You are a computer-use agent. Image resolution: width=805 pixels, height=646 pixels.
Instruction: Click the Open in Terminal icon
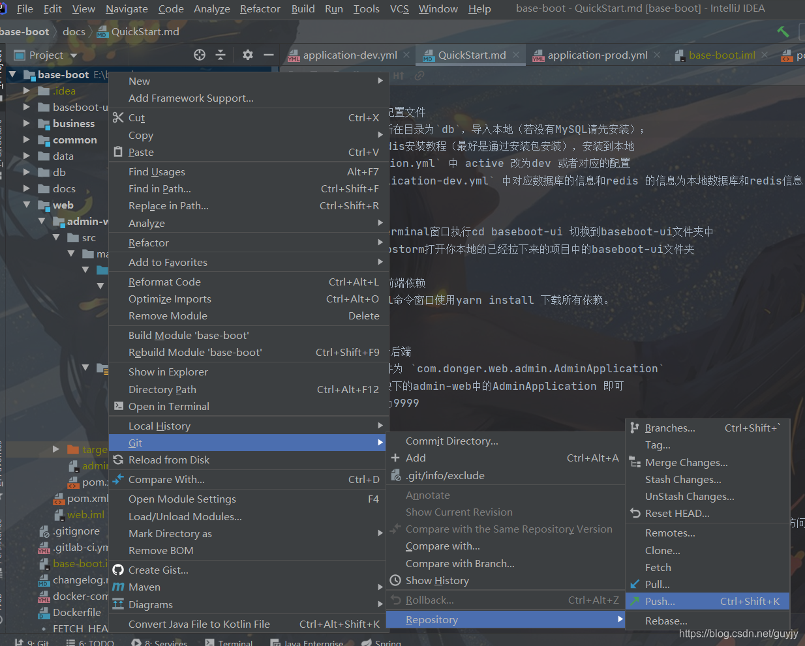tap(118, 405)
